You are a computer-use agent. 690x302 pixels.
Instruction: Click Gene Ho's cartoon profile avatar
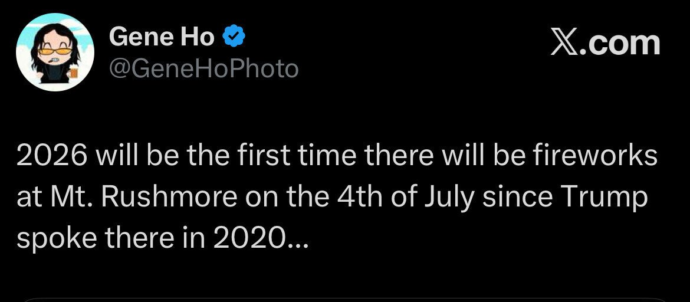[55, 52]
